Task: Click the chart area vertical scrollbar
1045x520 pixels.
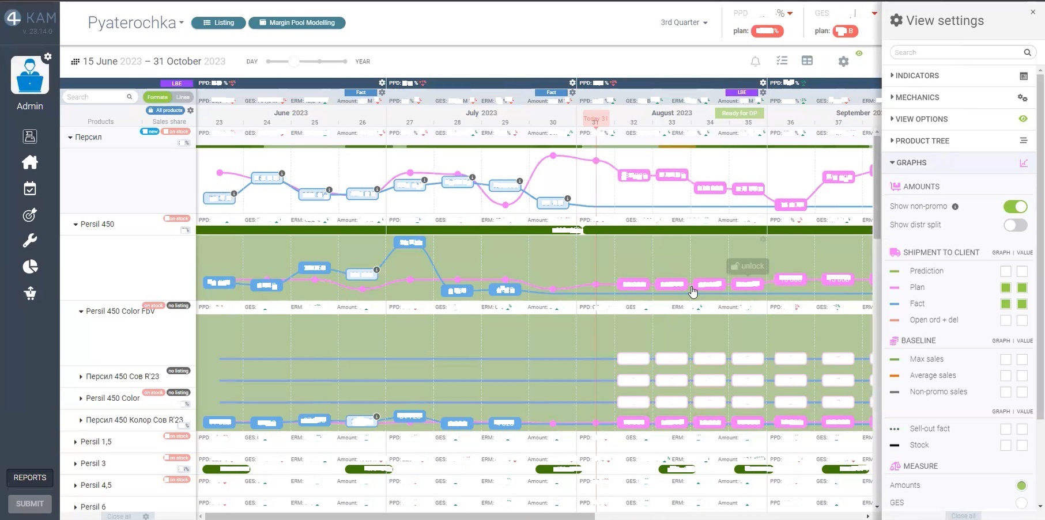Action: click(x=877, y=187)
